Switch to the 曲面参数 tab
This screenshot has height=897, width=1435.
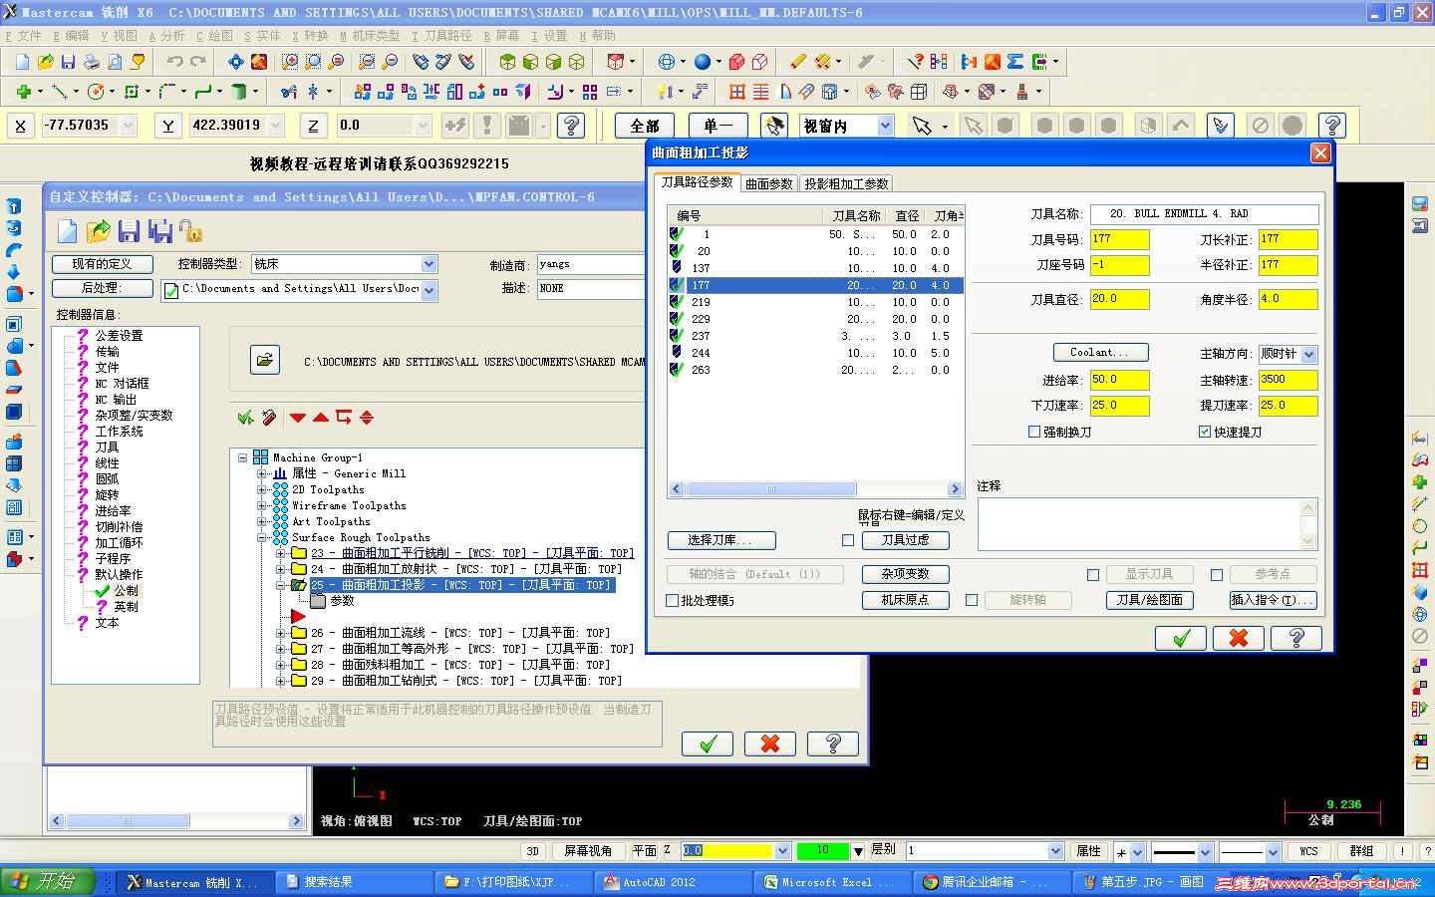tap(769, 183)
